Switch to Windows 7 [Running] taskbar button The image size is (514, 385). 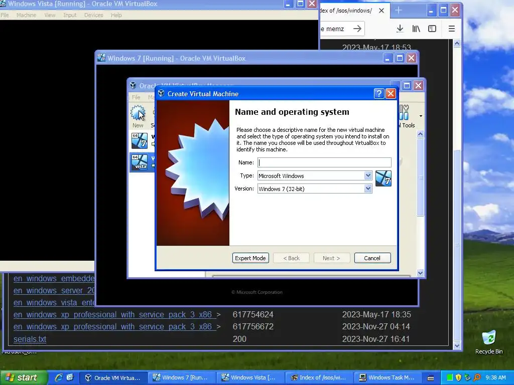click(x=181, y=378)
